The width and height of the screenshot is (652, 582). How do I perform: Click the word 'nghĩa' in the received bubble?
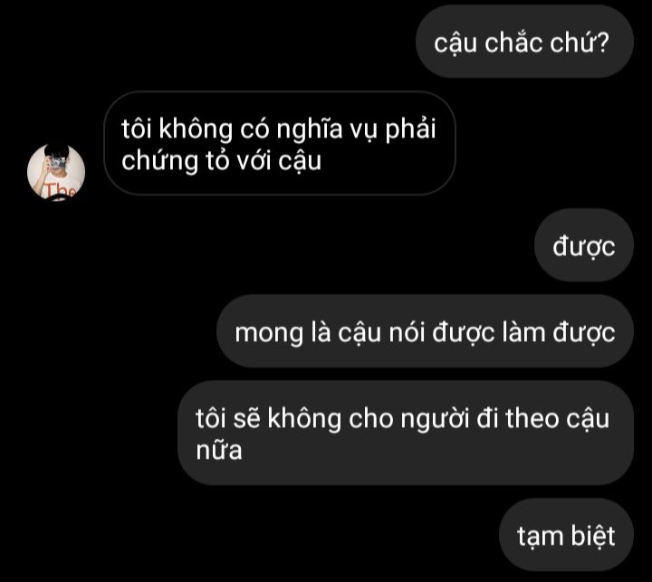click(x=310, y=129)
